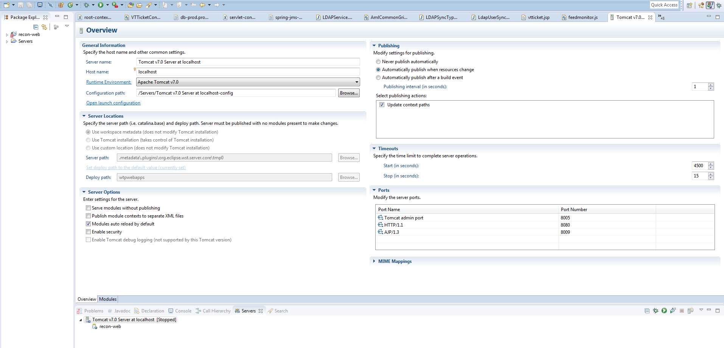Open the Call Hierarchy view tab
The width and height of the screenshot is (724, 348).
(x=213, y=311)
